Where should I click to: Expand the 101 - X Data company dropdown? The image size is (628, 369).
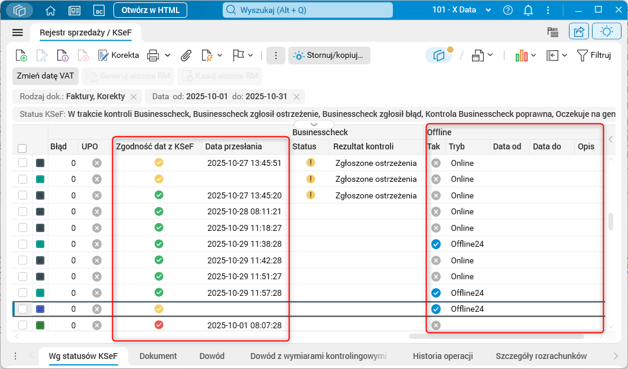click(x=488, y=11)
